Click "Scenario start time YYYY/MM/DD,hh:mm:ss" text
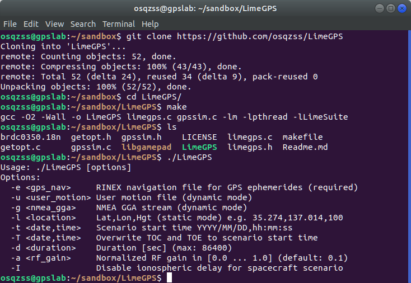Screen dimensions: 411x283 [x=194, y=228]
